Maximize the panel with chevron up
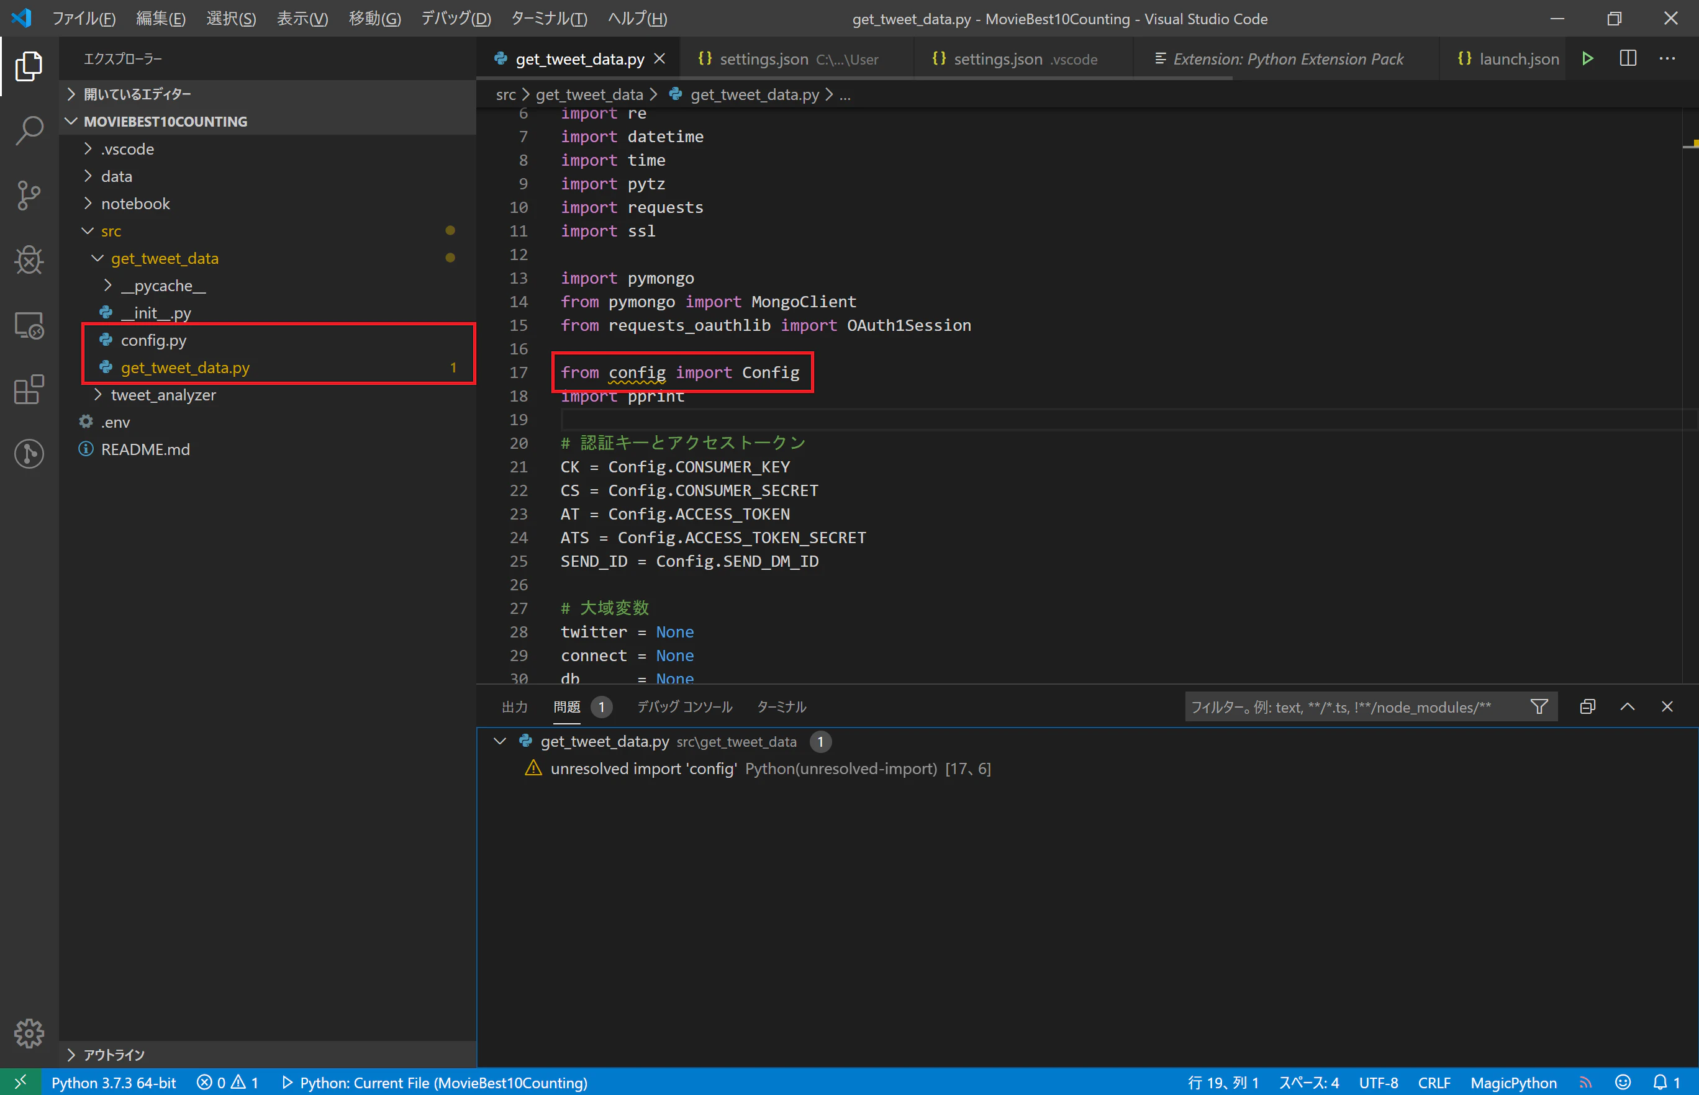1699x1095 pixels. click(x=1627, y=707)
